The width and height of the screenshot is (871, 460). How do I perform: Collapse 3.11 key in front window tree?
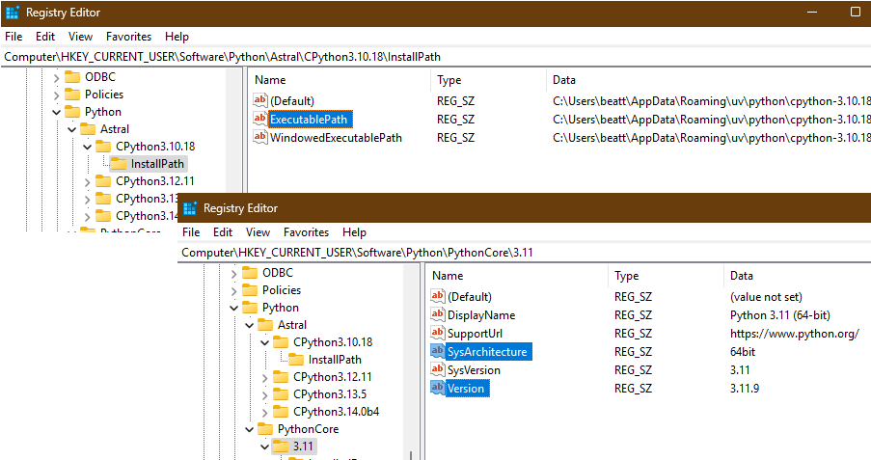[x=265, y=446]
